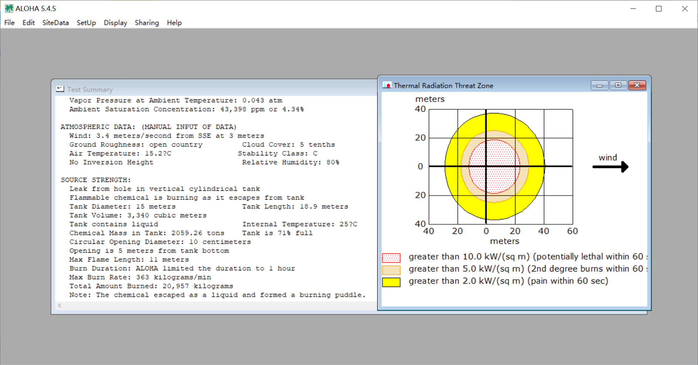Open the Display menu
This screenshot has height=365, width=698.
pos(115,23)
